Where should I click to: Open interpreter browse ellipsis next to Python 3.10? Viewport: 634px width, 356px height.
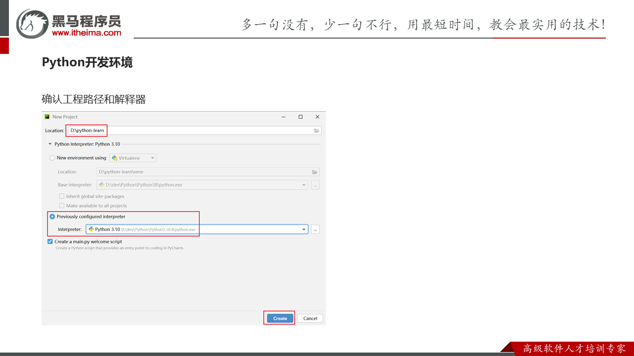pyautogui.click(x=315, y=229)
